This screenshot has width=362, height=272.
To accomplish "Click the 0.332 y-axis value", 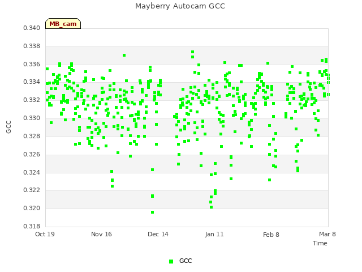I will click(x=32, y=100).
